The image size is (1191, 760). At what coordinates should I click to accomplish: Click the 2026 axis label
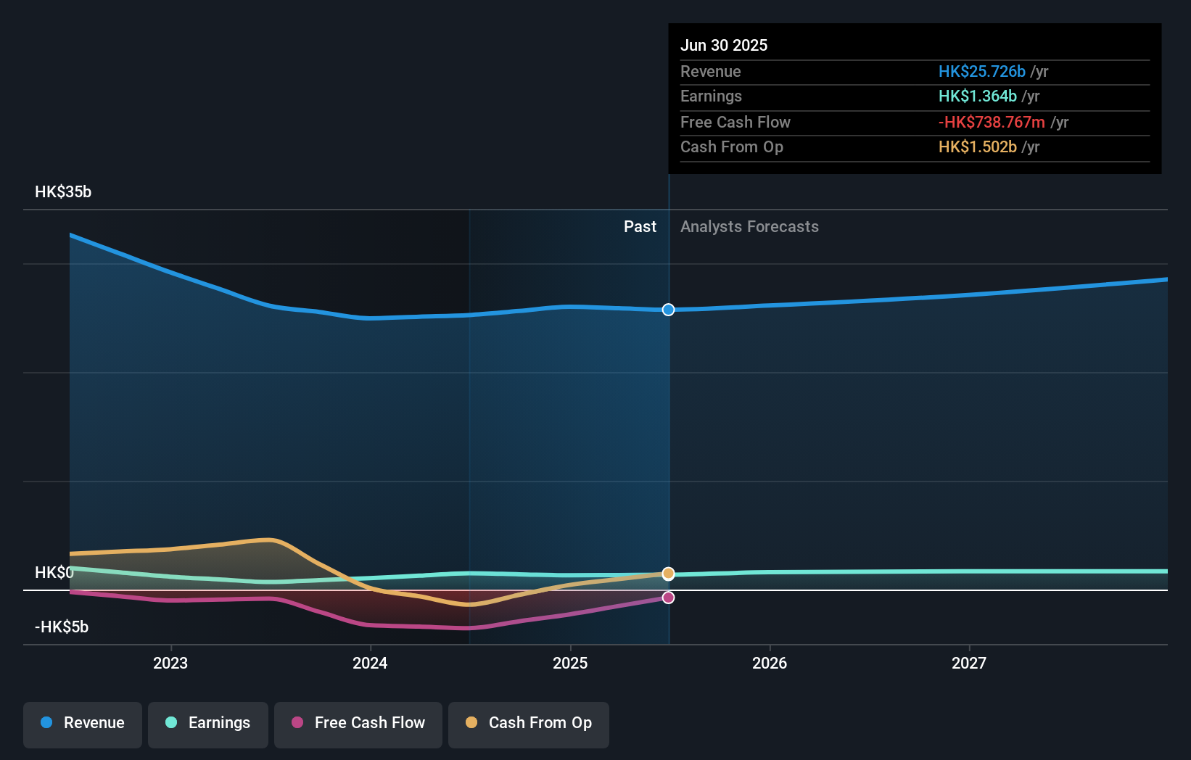770,662
